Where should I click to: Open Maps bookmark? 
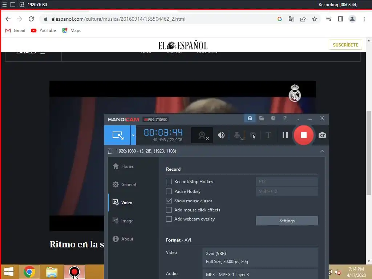coord(72,31)
